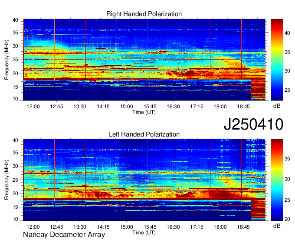Click the "Time (UT)" label of the Right Handed plot

click(144, 112)
